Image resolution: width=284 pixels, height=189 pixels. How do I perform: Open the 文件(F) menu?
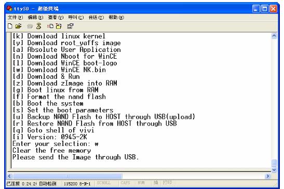[x=15, y=18]
